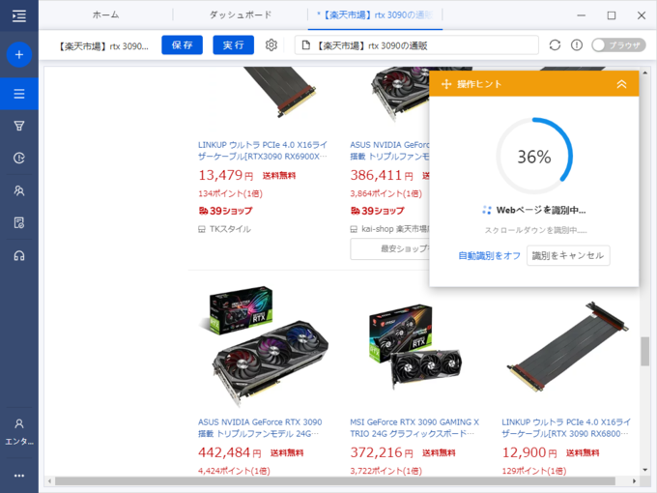Click the MSI RTX 3090 product image

coord(414,346)
